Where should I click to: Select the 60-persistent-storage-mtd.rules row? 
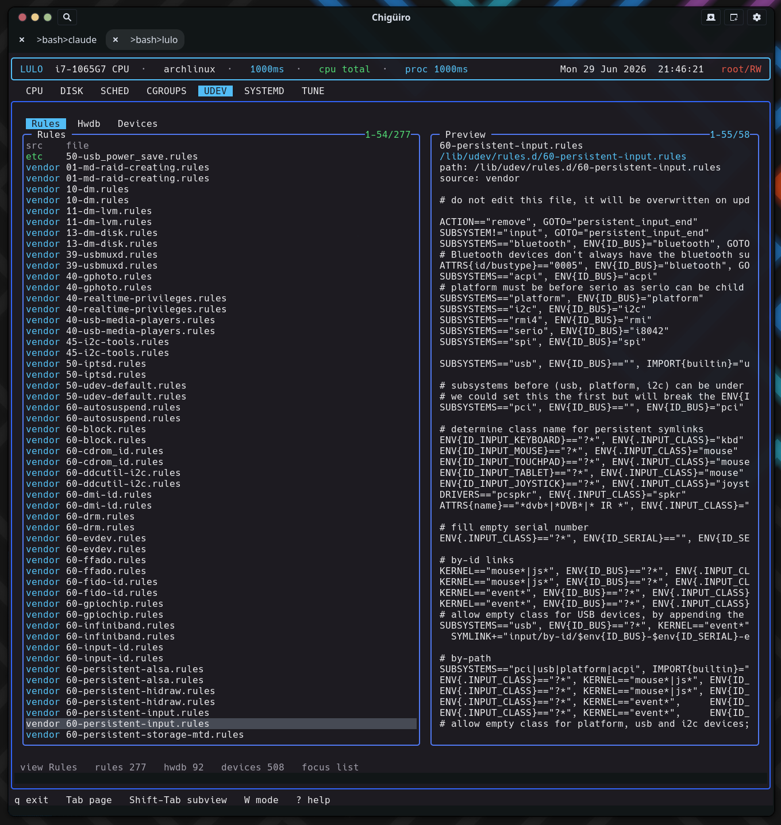click(x=221, y=734)
